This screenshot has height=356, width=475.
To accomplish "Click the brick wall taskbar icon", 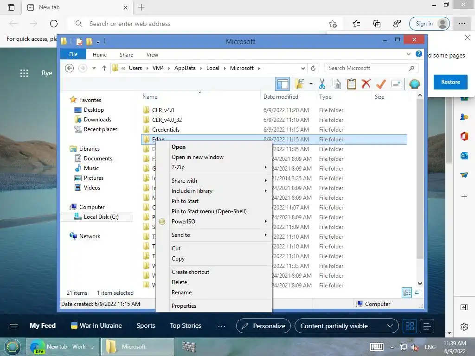I will pyautogui.click(x=189, y=347).
